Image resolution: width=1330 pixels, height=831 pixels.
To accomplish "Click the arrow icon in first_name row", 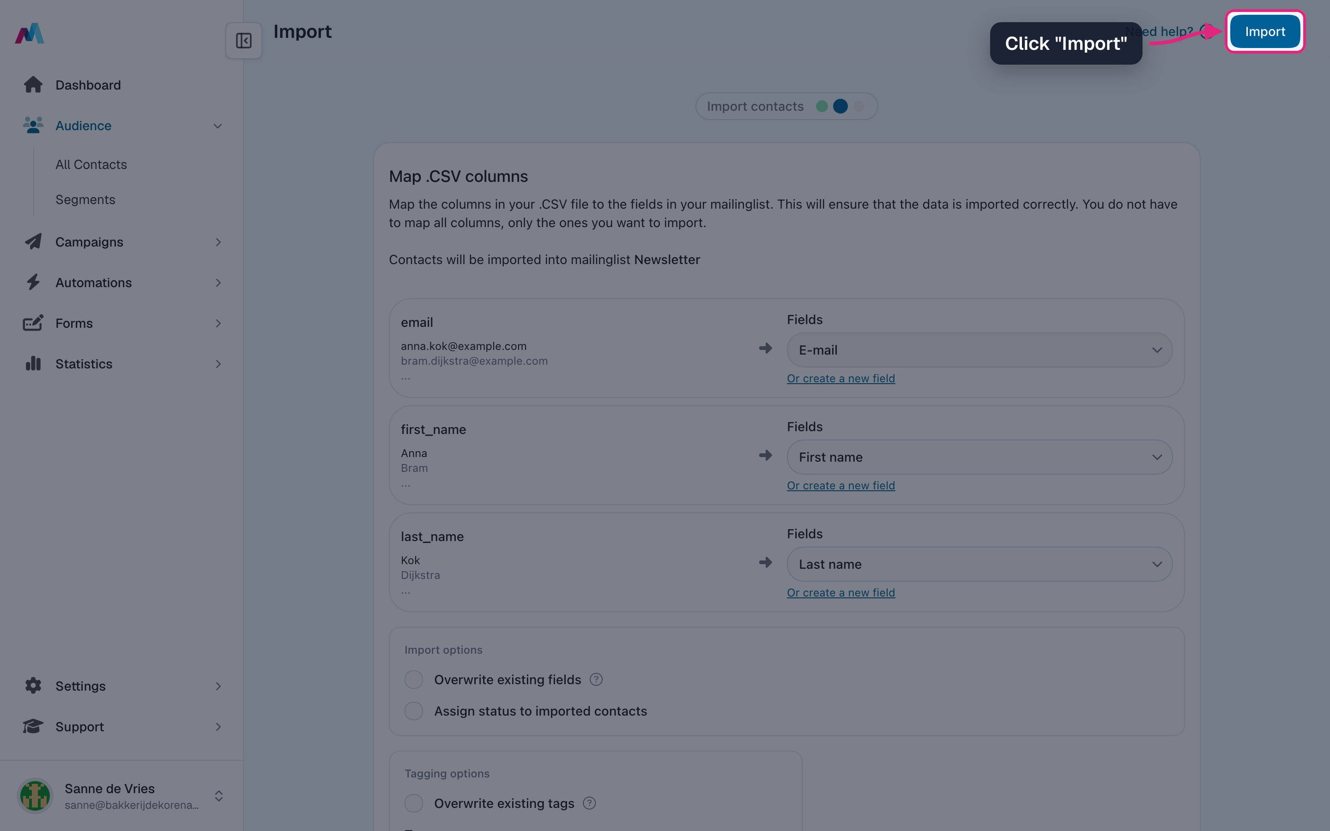I will click(x=766, y=456).
